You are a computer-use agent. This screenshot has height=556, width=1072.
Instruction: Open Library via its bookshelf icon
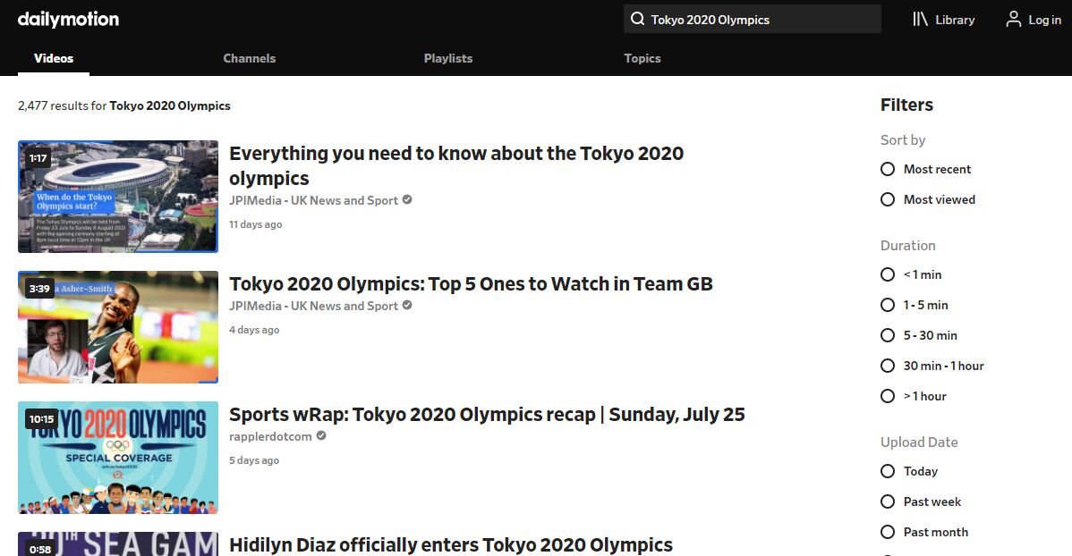pos(920,19)
